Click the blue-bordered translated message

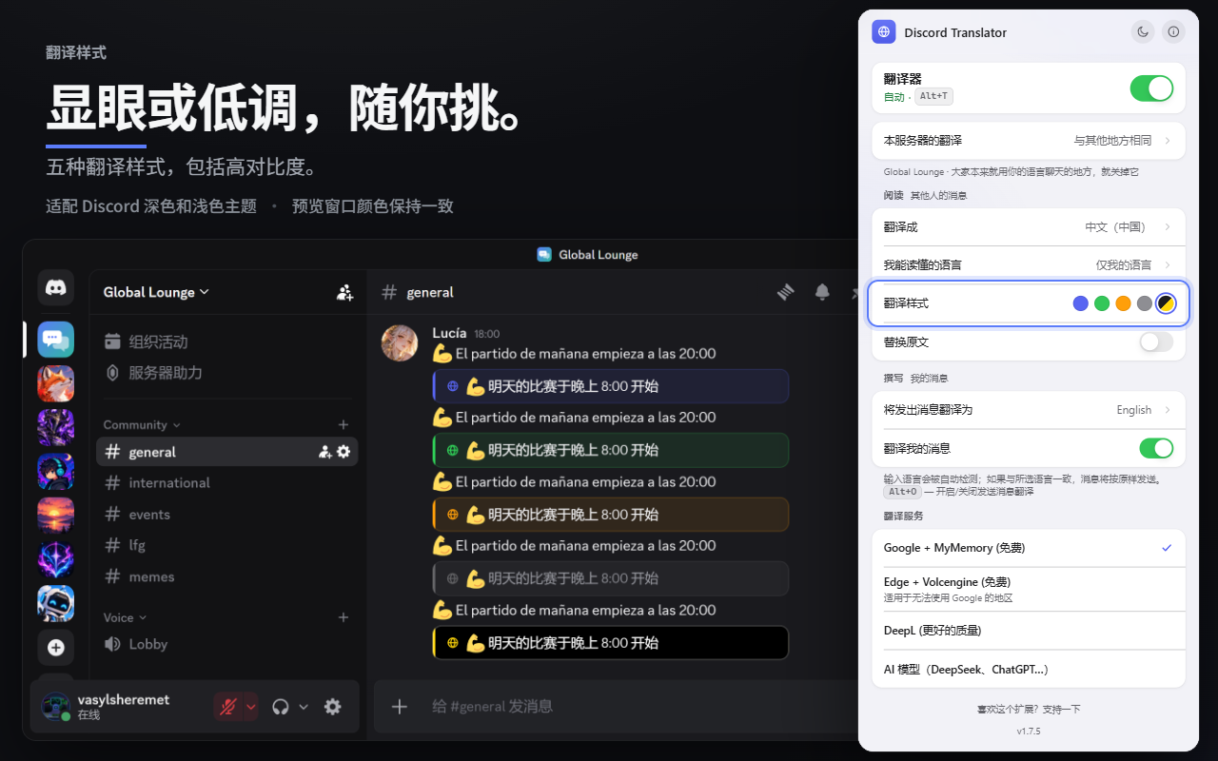click(610, 386)
